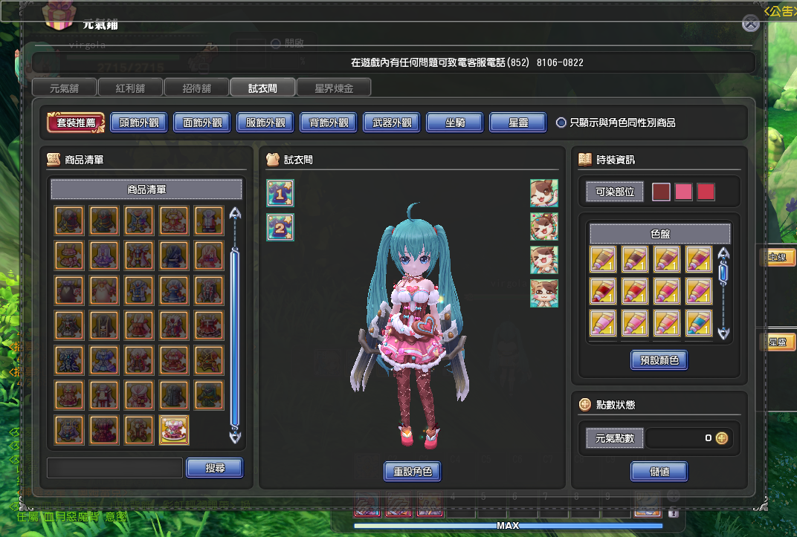Filter by 武器外觀 category
Viewport: 797px width, 537px height.
coord(392,123)
